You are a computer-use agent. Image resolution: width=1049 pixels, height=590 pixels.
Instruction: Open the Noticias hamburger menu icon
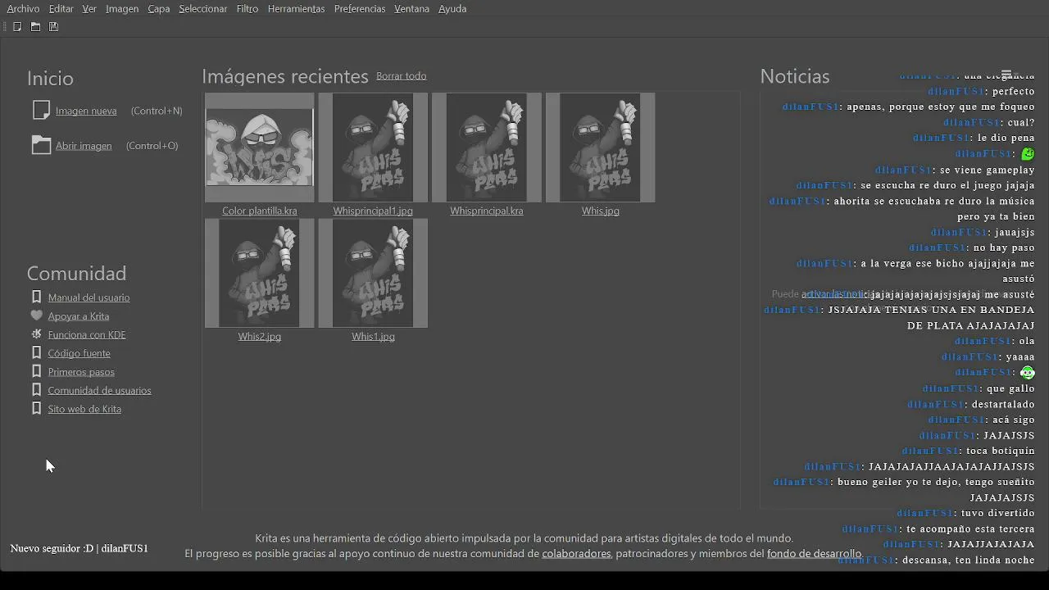tap(1006, 75)
